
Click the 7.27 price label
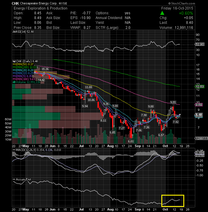click(x=122, y=128)
